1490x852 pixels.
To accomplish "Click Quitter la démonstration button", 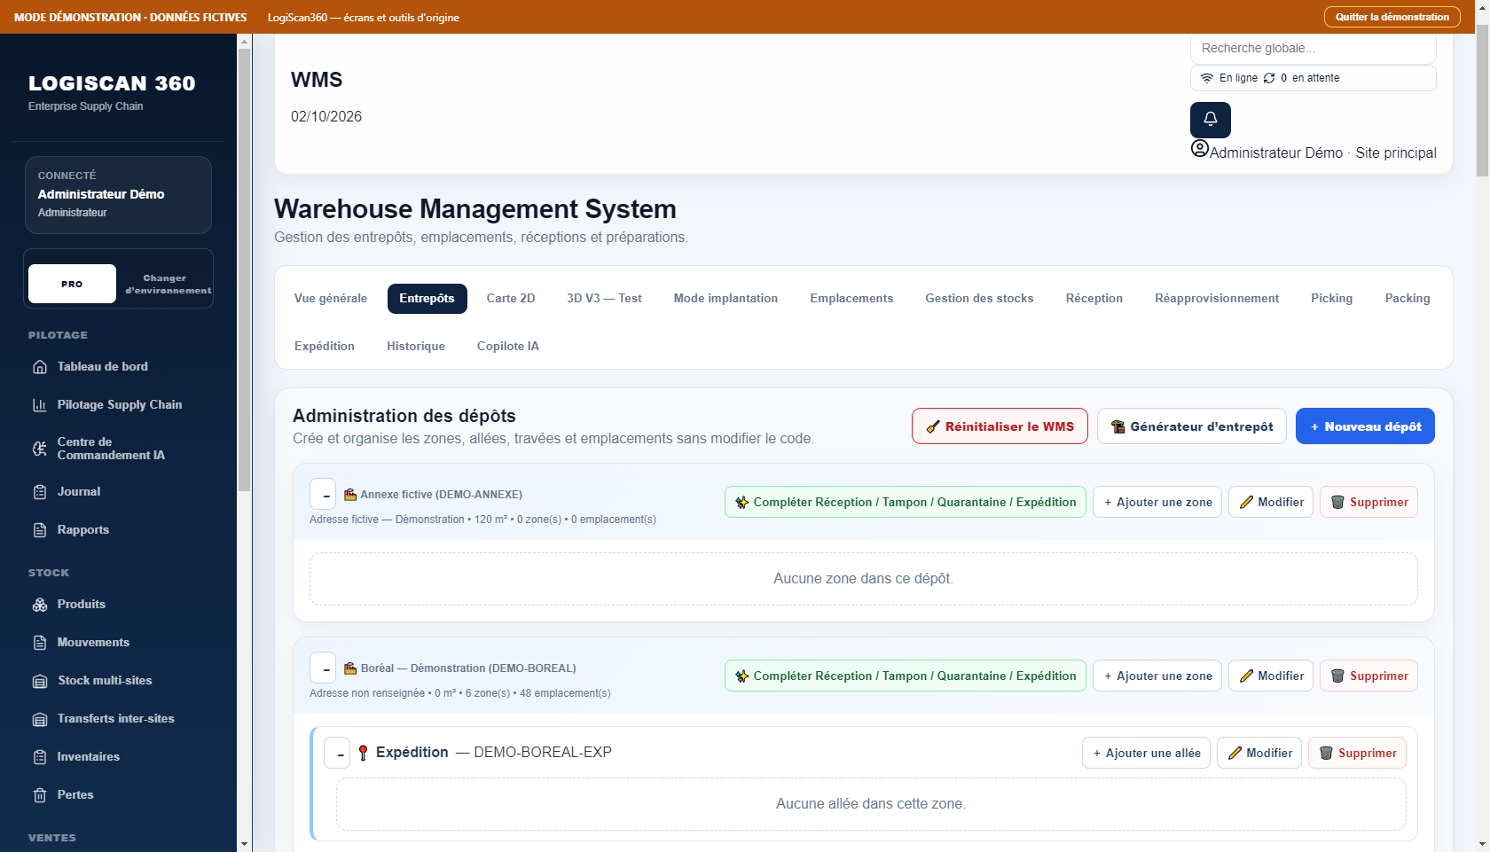I will [1392, 17].
